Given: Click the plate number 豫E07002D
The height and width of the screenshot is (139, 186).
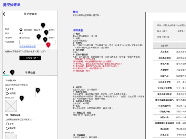Looking at the screenshot, I should point(25,38).
